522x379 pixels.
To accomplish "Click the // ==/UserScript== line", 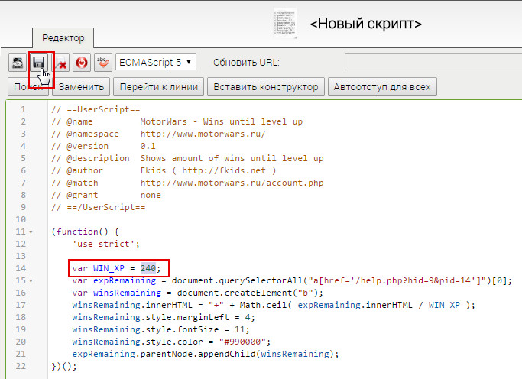I will coord(99,207).
